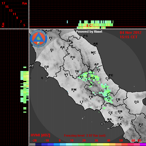This screenshot has width=146, height=146.
Task: Click the Powered by Himet text
Action: pyautogui.click(x=89, y=32)
